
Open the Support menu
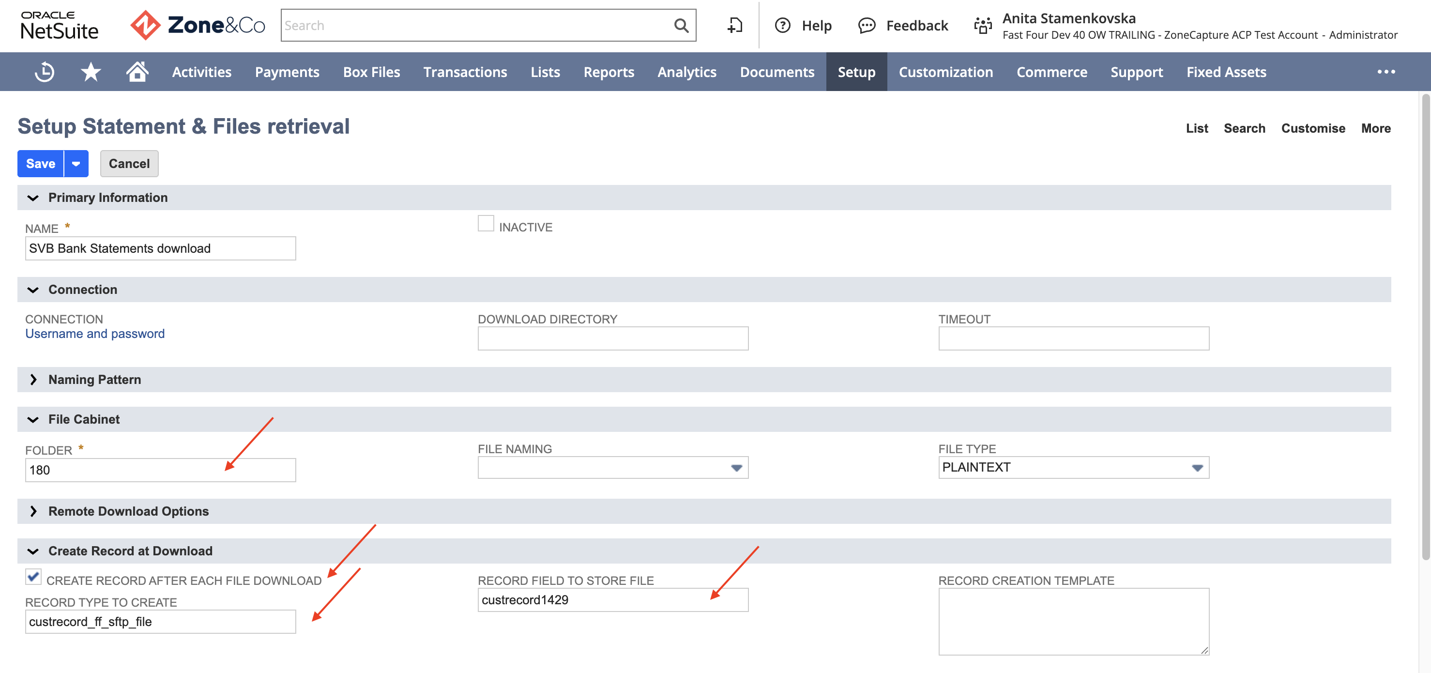tap(1137, 72)
